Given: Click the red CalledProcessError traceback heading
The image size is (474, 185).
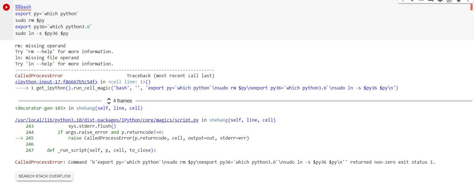Looking at the screenshot, I should pos(39,76).
